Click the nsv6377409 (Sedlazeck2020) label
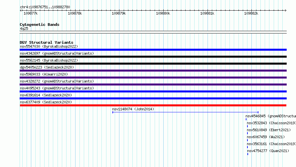The image size is (296, 167). tap(46, 102)
